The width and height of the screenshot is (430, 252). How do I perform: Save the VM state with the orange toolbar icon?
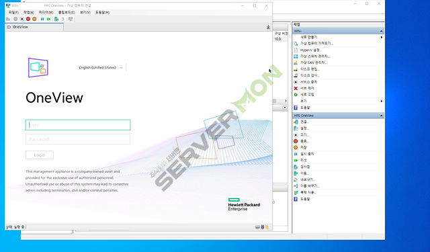tap(34, 19)
